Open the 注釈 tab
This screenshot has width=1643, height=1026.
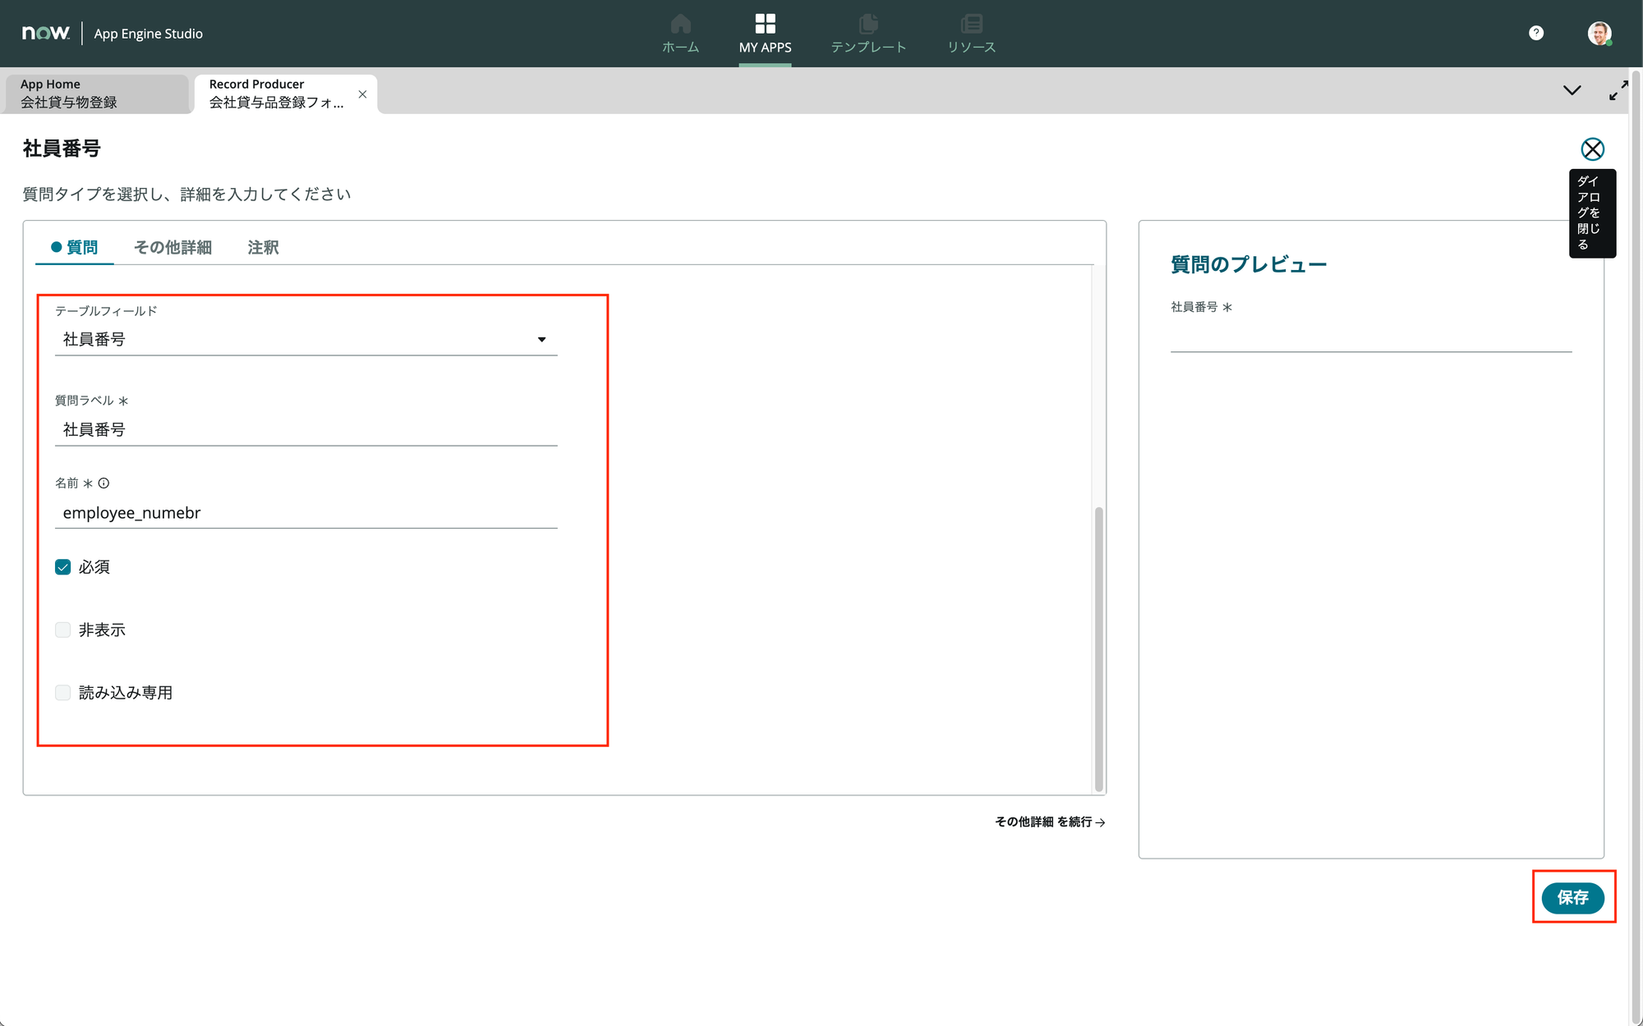tap(263, 247)
